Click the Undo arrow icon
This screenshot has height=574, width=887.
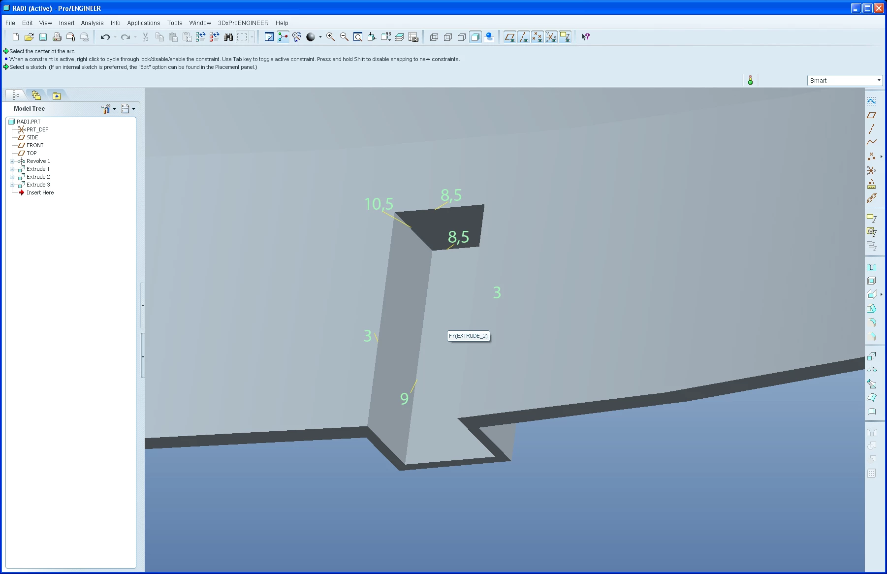(x=105, y=37)
